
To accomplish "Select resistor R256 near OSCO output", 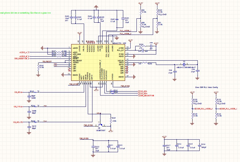I will click(x=145, y=63).
